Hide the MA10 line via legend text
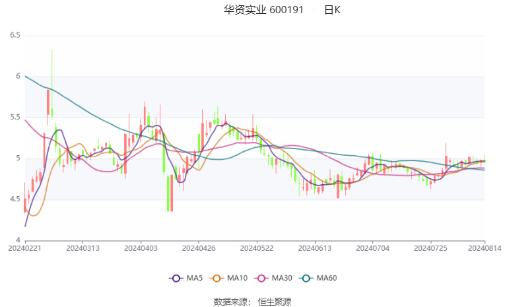Screen dimensions: 505x307 coord(239,279)
